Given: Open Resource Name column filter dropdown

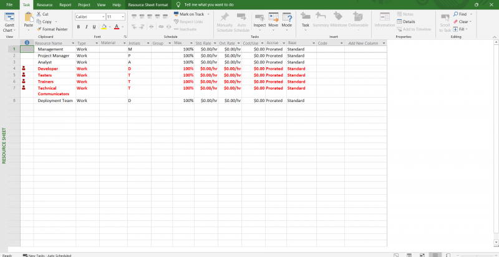Looking at the screenshot, I should (72, 43).
